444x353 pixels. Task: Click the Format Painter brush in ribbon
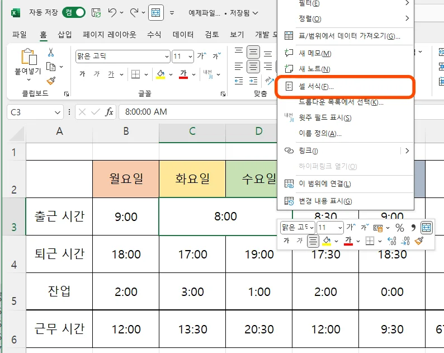tap(51, 81)
